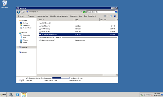Click the network tray icon
The height and width of the screenshot is (97, 163).
[149, 95]
